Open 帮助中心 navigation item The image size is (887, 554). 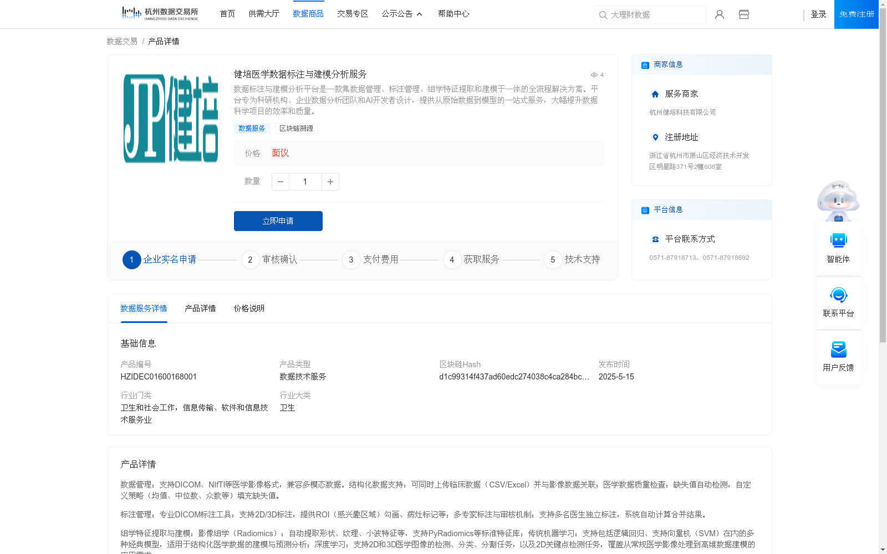point(453,14)
